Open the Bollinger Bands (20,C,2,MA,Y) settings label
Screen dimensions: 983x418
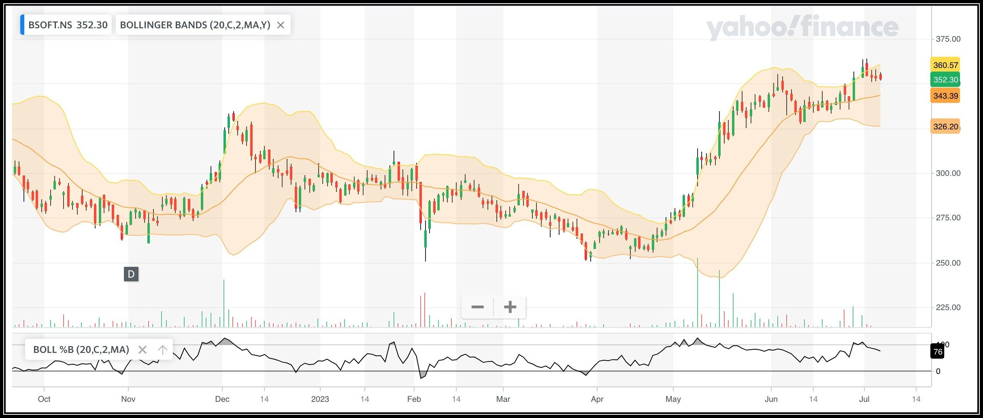pos(195,25)
